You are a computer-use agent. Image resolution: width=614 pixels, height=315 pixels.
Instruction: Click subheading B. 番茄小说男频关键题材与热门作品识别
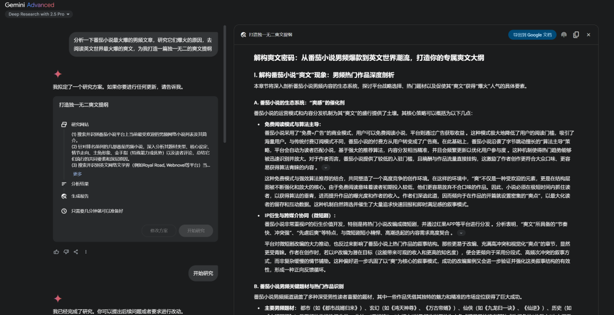pyautogui.click(x=299, y=287)
